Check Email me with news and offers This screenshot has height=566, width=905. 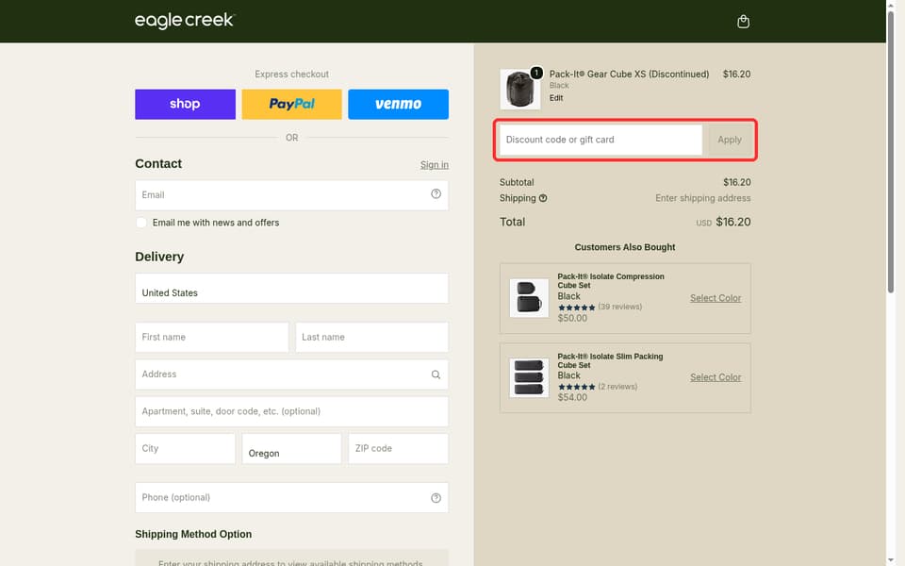pos(141,223)
